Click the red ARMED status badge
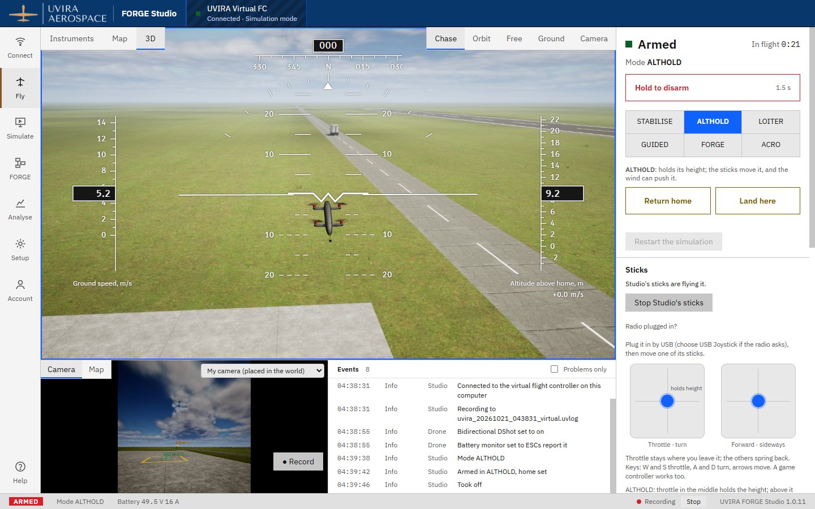This screenshot has width=815, height=509. (x=26, y=502)
